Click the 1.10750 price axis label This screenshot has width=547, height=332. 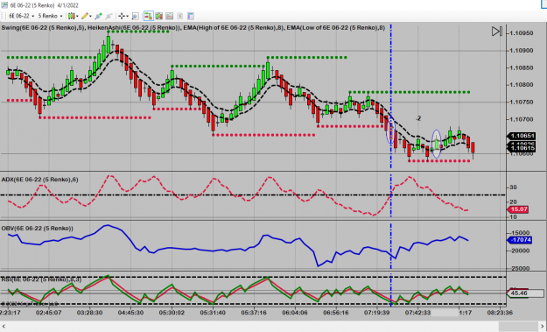pyautogui.click(x=522, y=102)
